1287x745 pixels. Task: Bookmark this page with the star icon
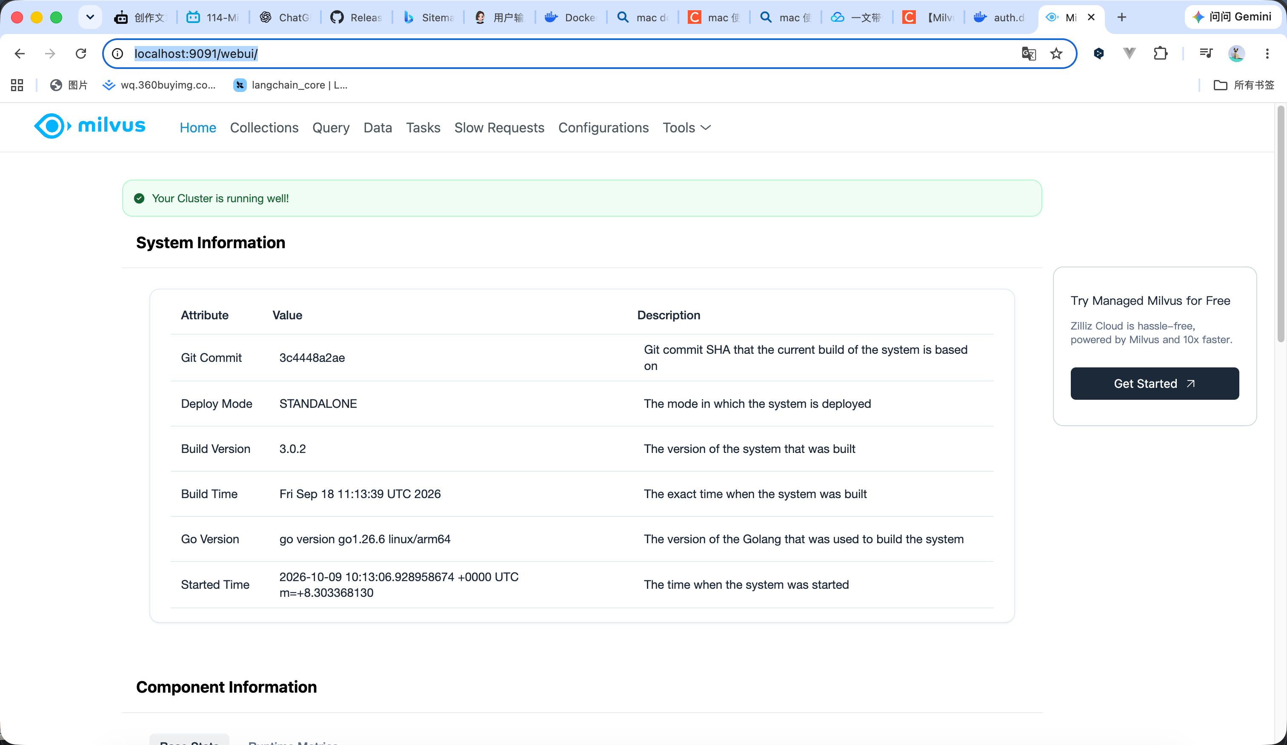click(x=1056, y=54)
